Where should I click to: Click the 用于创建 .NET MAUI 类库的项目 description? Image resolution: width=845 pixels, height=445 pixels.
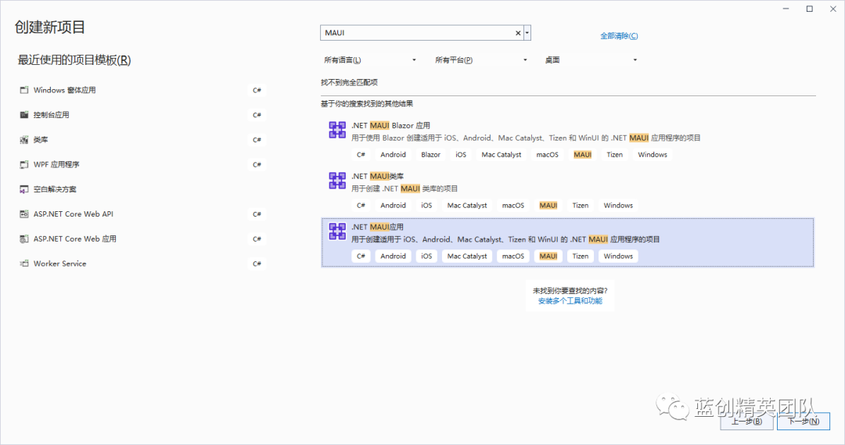(x=405, y=188)
